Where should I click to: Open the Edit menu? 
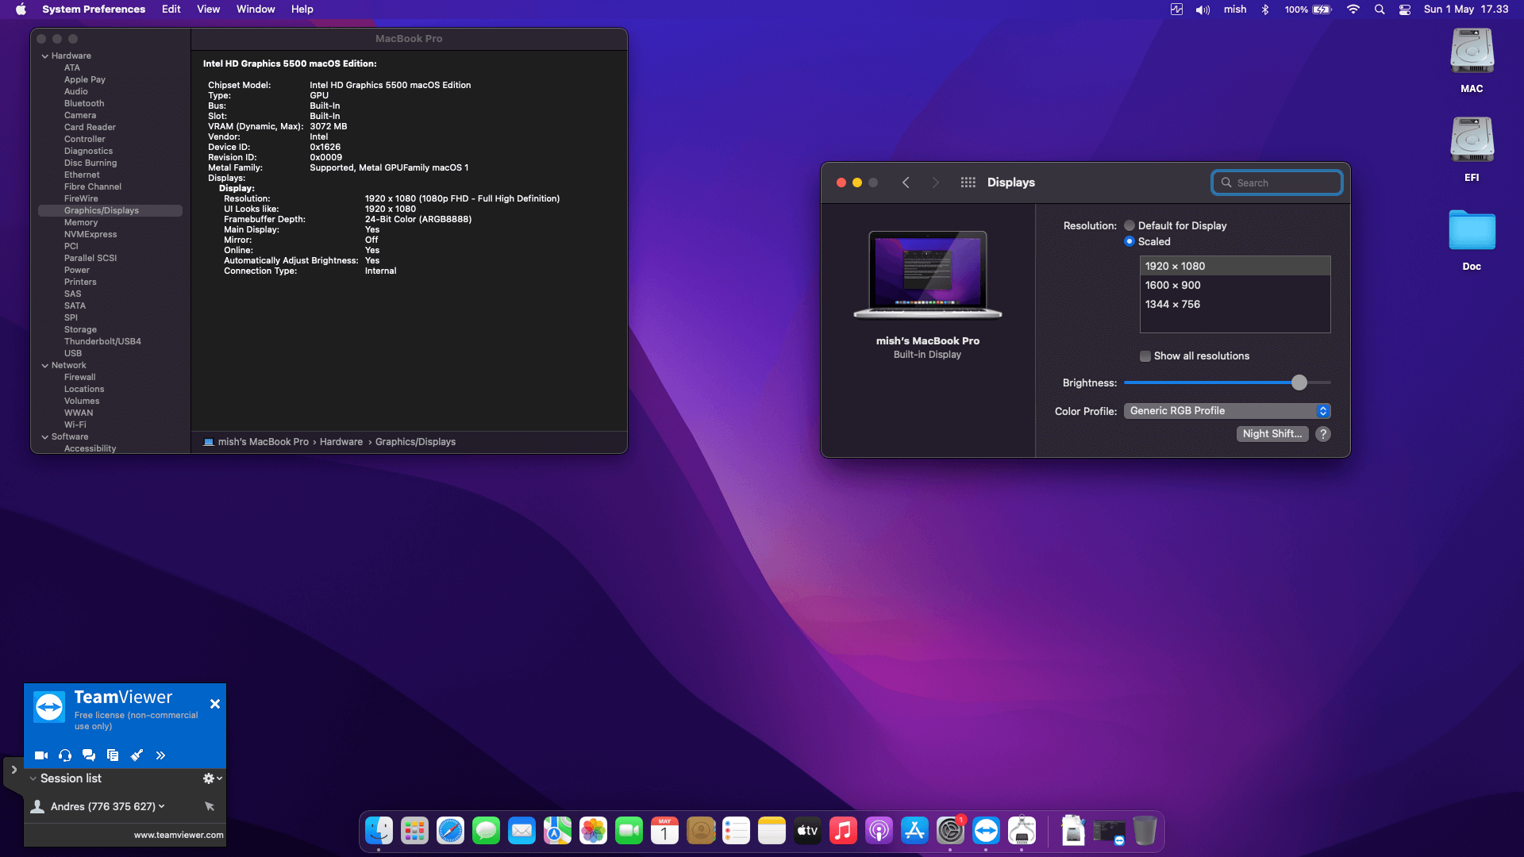(171, 10)
